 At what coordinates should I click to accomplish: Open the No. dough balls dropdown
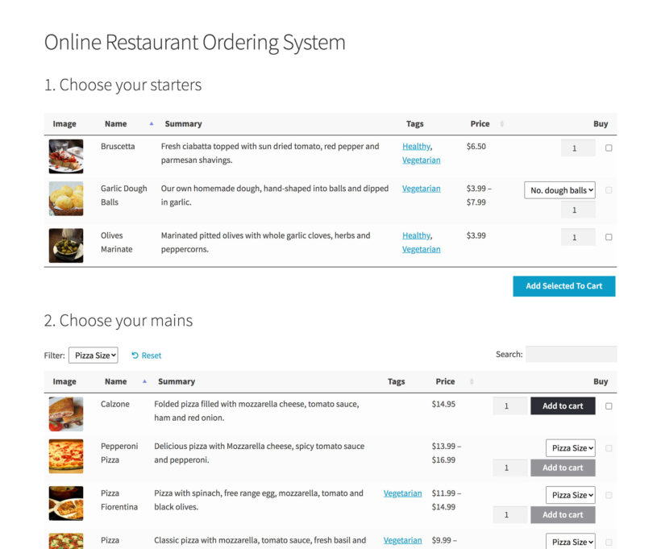pos(560,189)
